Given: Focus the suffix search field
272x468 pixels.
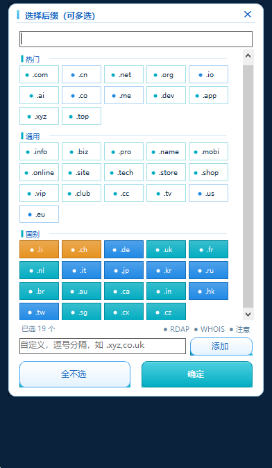Looking at the screenshot, I should click(136, 39).
